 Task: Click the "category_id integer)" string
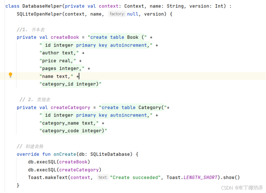(70, 84)
